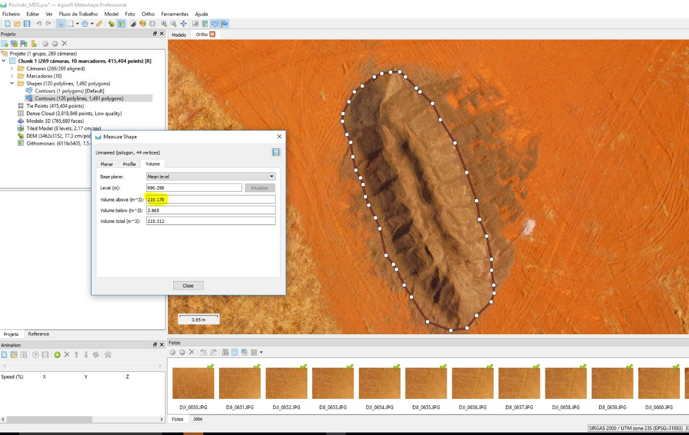This screenshot has height=435, width=689.
Task: Switch to the Profile tab
Action: (x=129, y=164)
